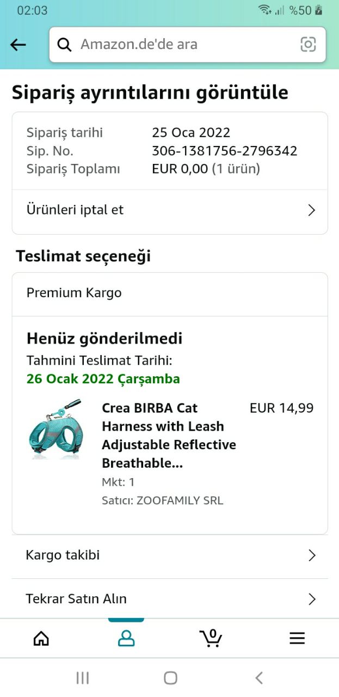Viewport: 339px width, 697px height.
Task: Open the cat harness product thumbnail
Action: [56, 429]
